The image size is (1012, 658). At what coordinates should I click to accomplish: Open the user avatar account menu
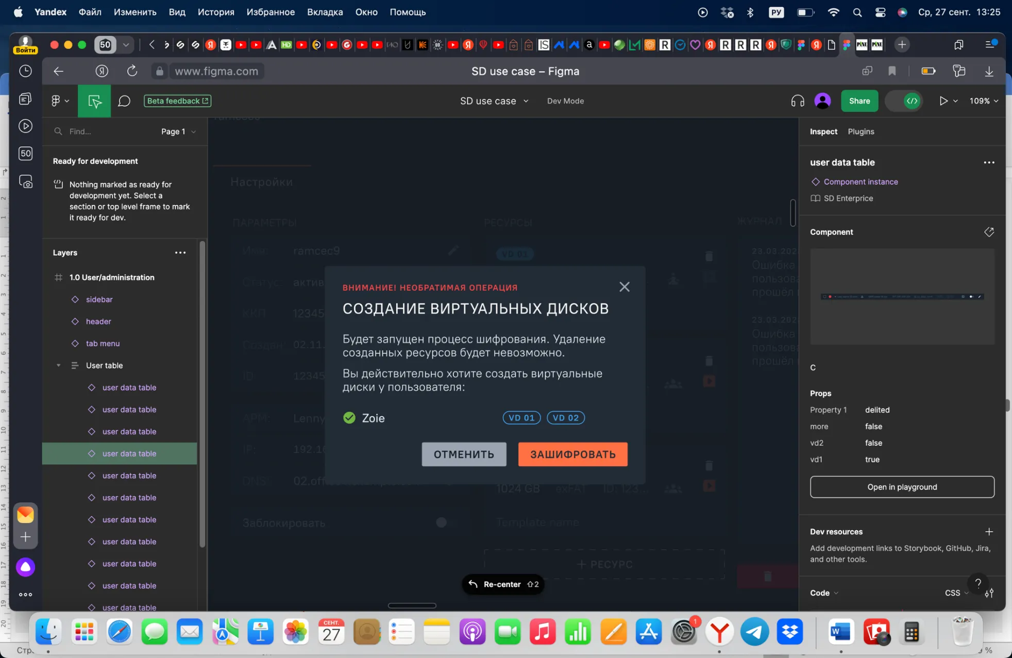(x=822, y=101)
